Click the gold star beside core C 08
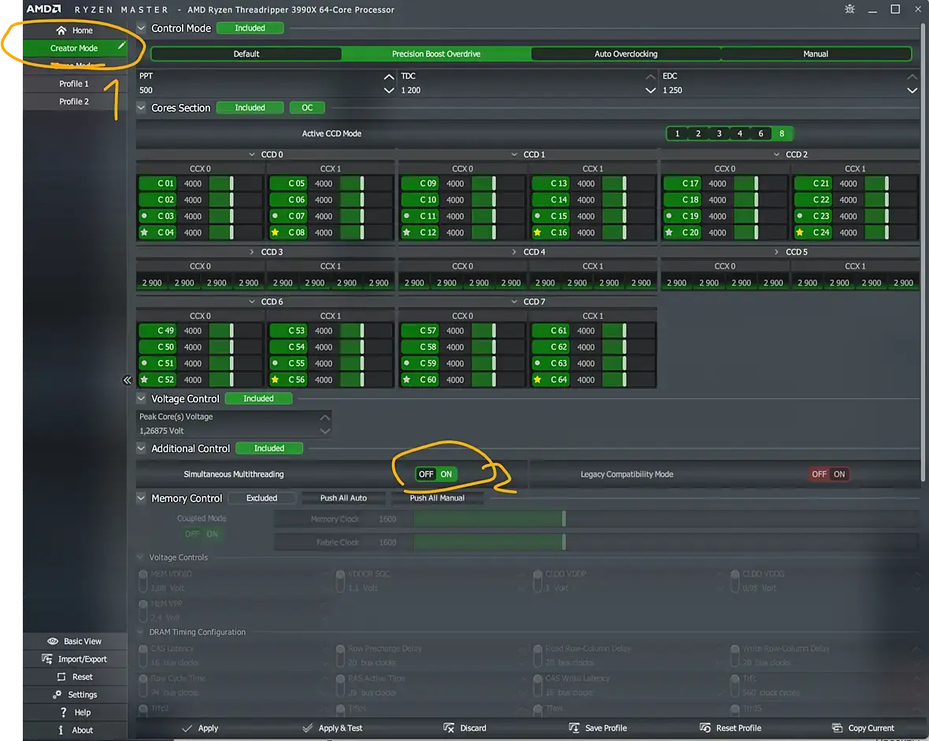 (x=275, y=232)
